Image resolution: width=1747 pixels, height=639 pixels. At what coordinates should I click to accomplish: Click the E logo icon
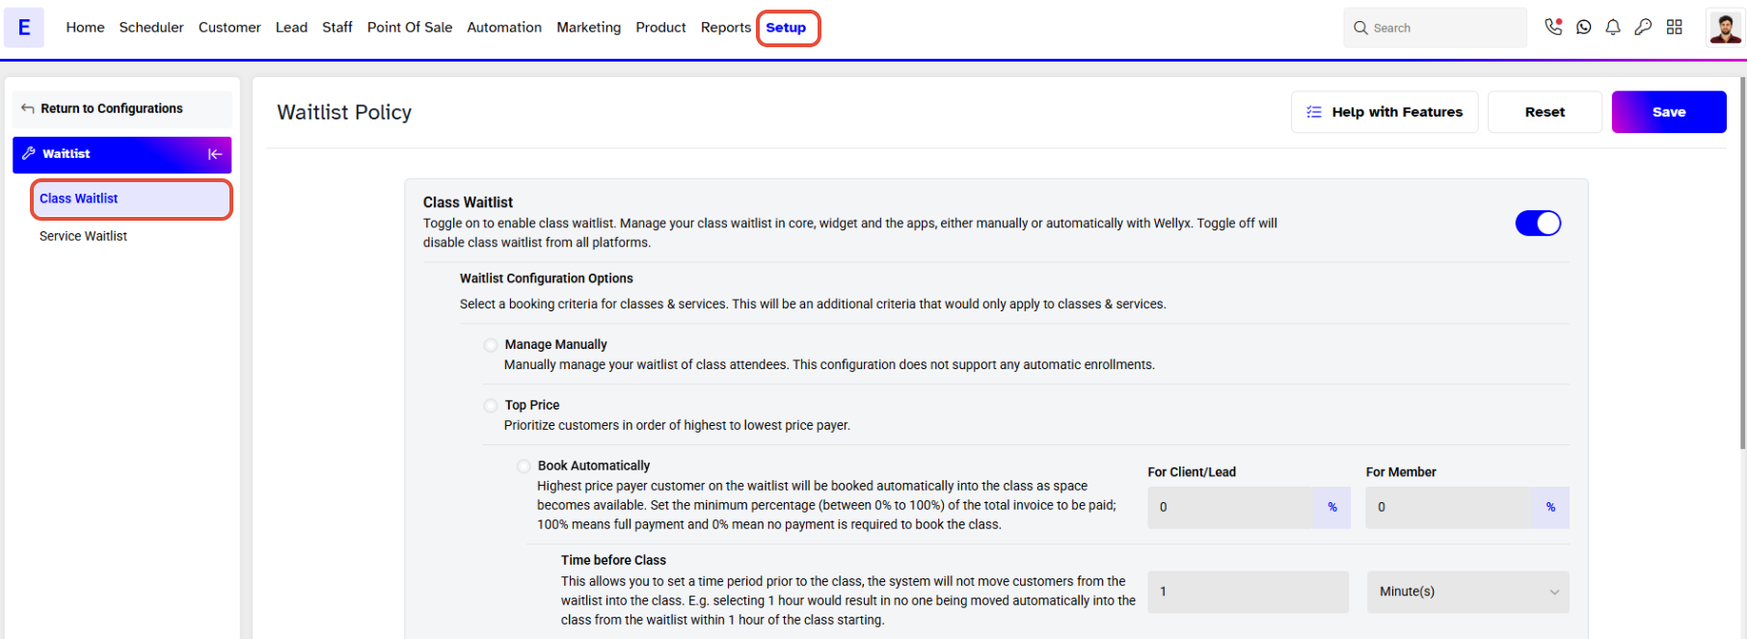24,28
